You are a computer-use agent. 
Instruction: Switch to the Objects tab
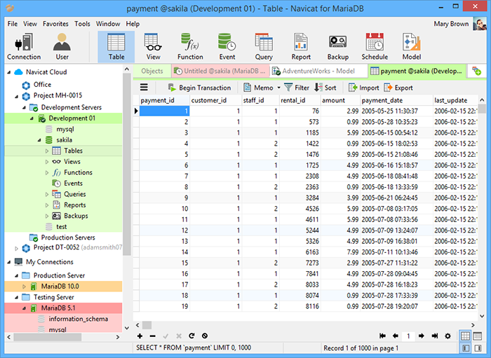click(152, 71)
